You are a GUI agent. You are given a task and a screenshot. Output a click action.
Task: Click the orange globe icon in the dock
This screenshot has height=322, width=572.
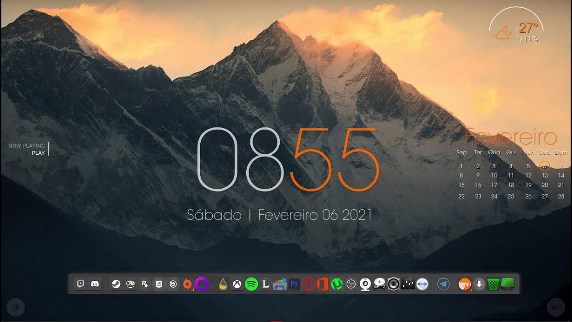(x=465, y=284)
